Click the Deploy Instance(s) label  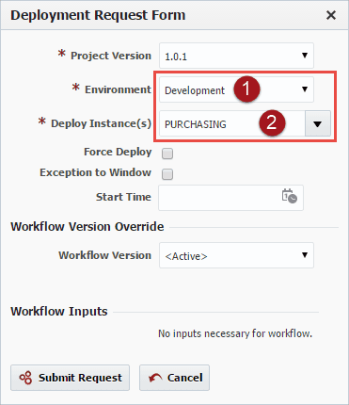(x=101, y=123)
